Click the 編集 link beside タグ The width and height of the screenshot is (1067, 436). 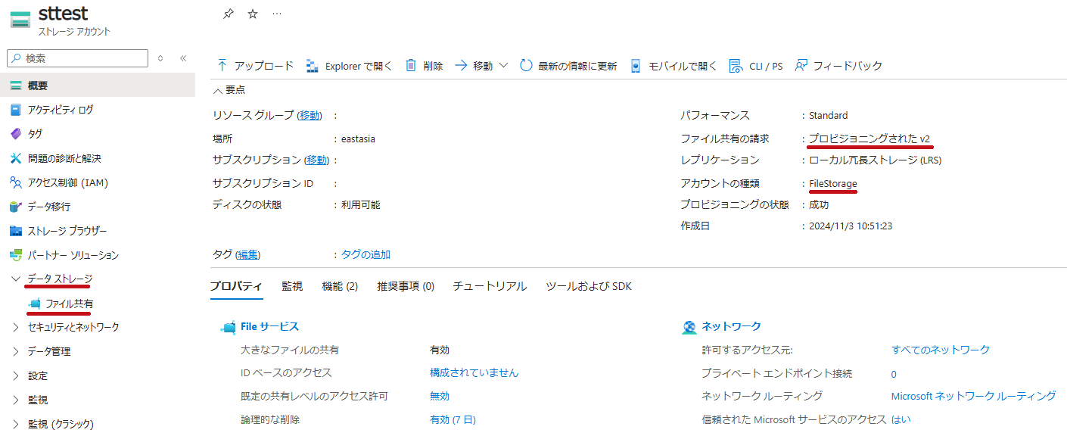pos(248,255)
